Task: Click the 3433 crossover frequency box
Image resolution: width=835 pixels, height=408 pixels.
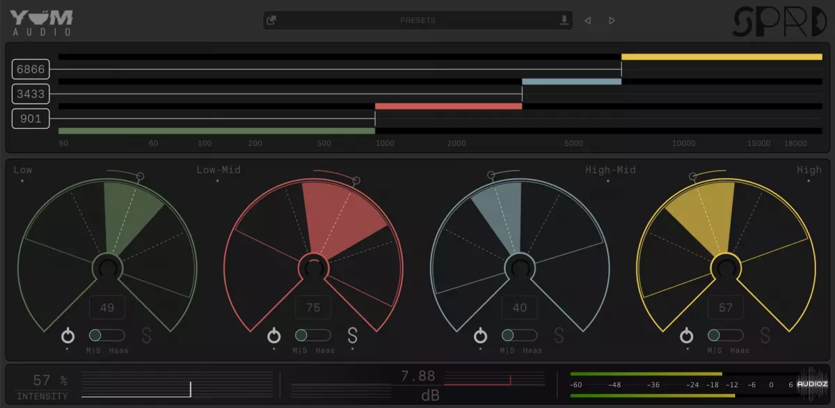Action: (x=31, y=94)
